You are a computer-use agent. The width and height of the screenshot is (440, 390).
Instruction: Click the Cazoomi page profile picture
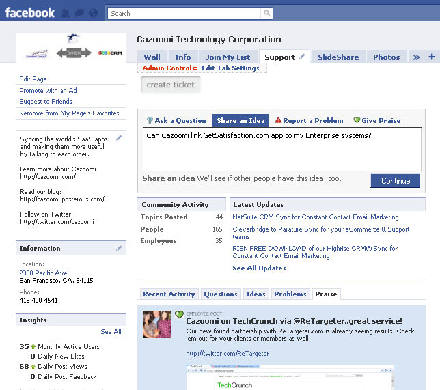[x=71, y=48]
